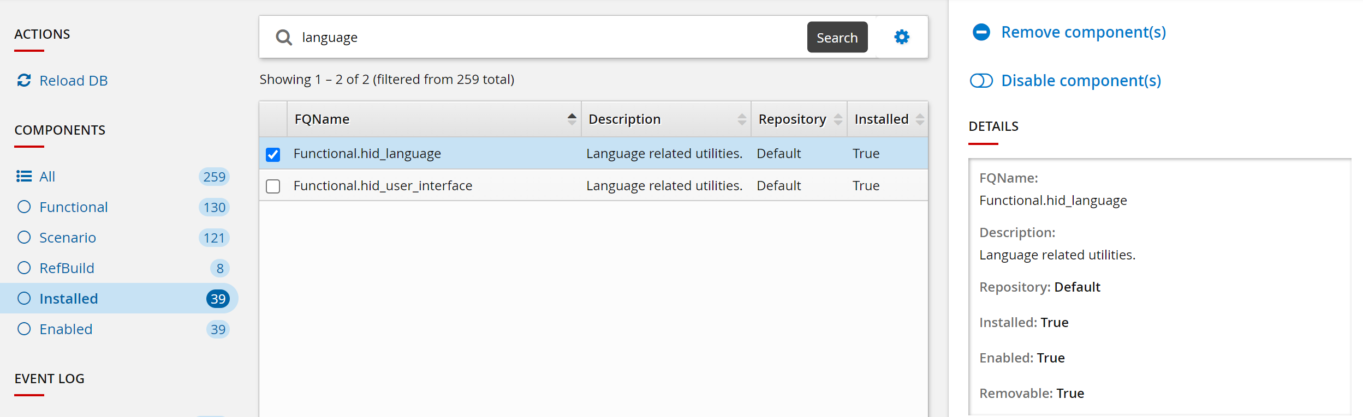Sort table by Description column arrow
Screen dimensions: 1363x417
point(741,119)
